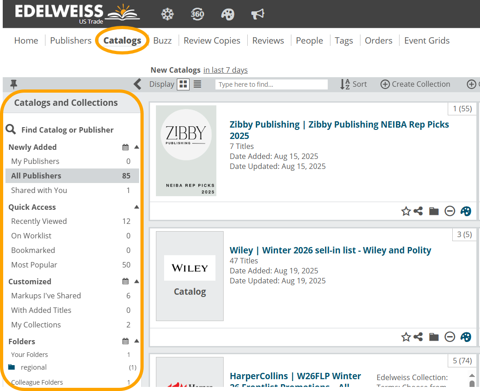Image resolution: width=480 pixels, height=391 pixels.
Task: Click the minus circle on Wiley catalog
Action: click(450, 337)
